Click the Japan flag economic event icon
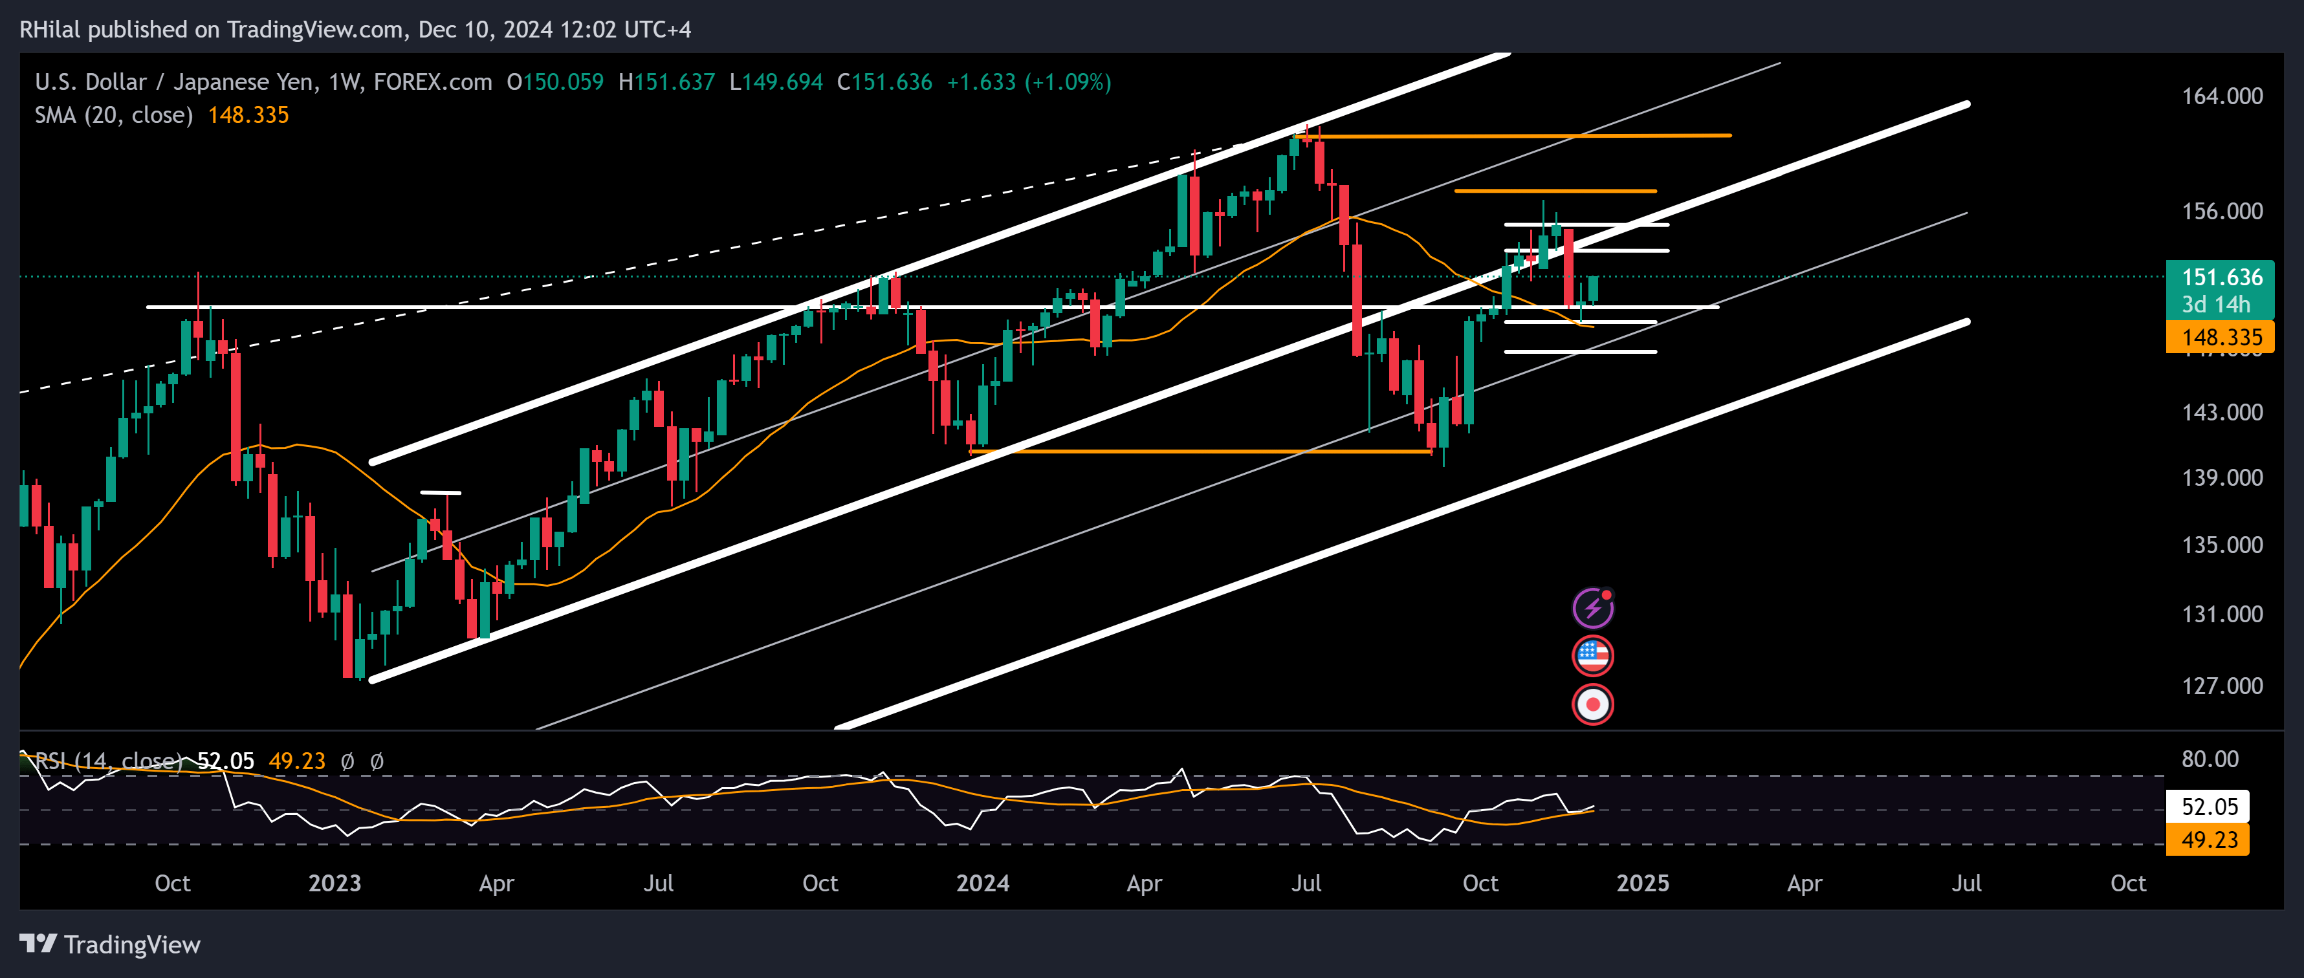This screenshot has width=2304, height=978. point(1593,704)
